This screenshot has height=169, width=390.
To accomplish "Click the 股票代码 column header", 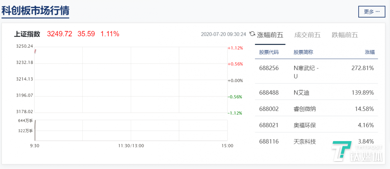I will point(269,52).
